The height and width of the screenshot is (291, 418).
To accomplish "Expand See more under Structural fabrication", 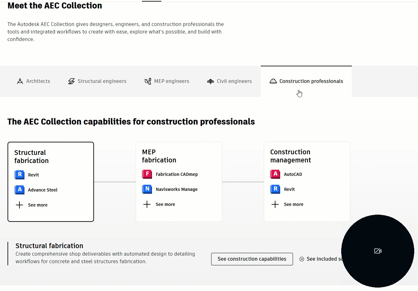I will tap(32, 205).
